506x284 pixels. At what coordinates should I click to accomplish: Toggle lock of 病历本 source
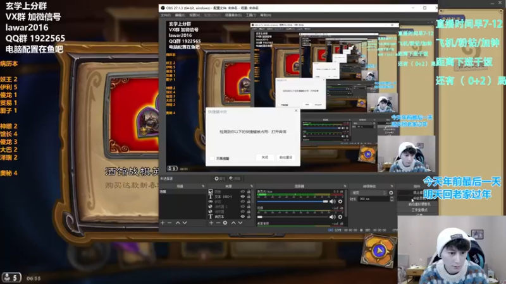pos(249,216)
